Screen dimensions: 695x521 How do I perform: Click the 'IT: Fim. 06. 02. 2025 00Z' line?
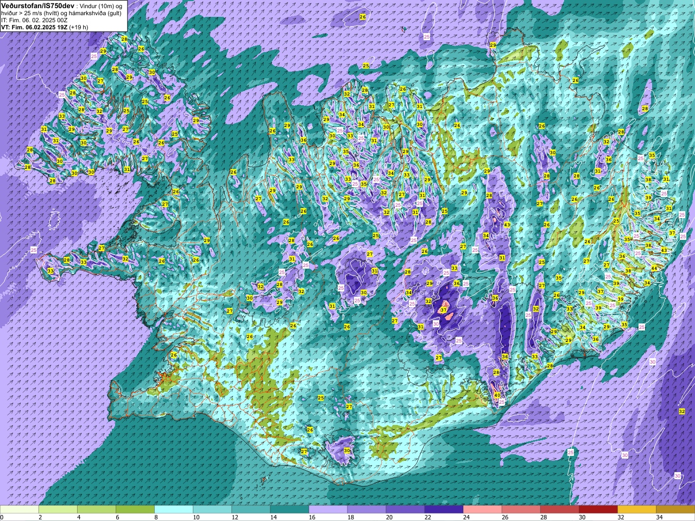(35, 20)
